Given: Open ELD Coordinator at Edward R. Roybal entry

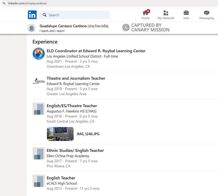Looking at the screenshot, I should [96, 51].
